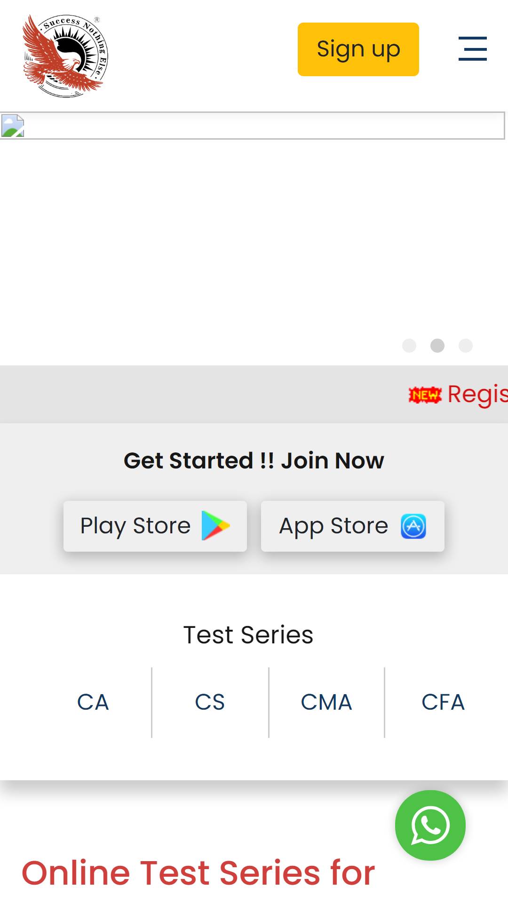Open the CMA test series tab

(326, 702)
